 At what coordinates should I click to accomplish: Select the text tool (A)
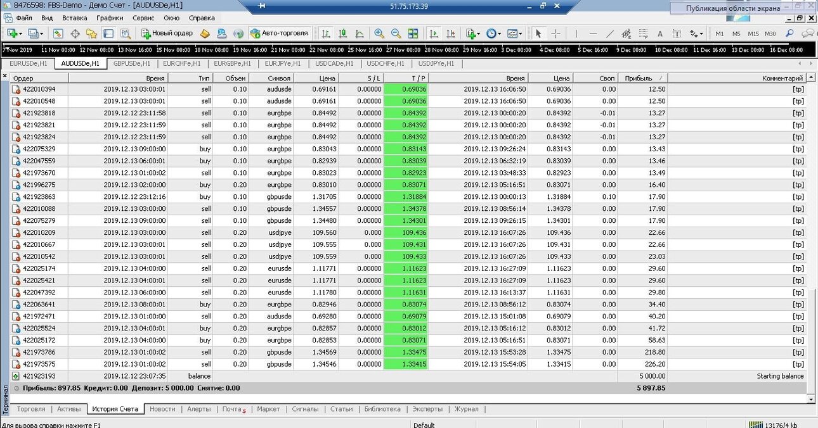click(x=659, y=34)
